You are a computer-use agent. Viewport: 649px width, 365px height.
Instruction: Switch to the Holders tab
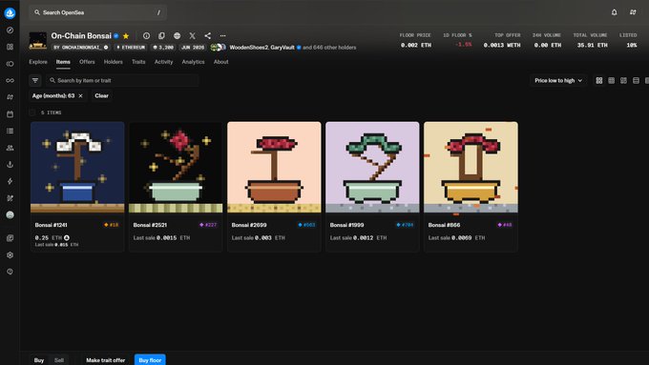pyautogui.click(x=113, y=62)
